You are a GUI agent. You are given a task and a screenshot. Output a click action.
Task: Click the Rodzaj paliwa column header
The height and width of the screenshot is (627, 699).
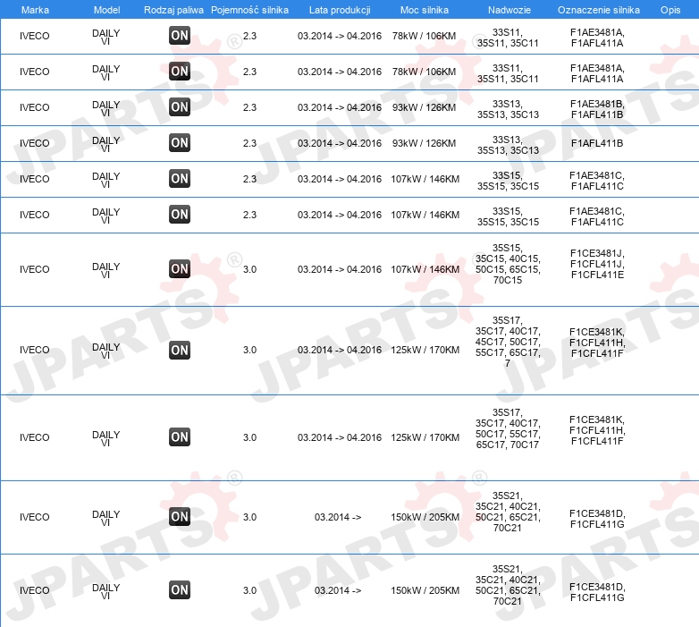click(173, 10)
